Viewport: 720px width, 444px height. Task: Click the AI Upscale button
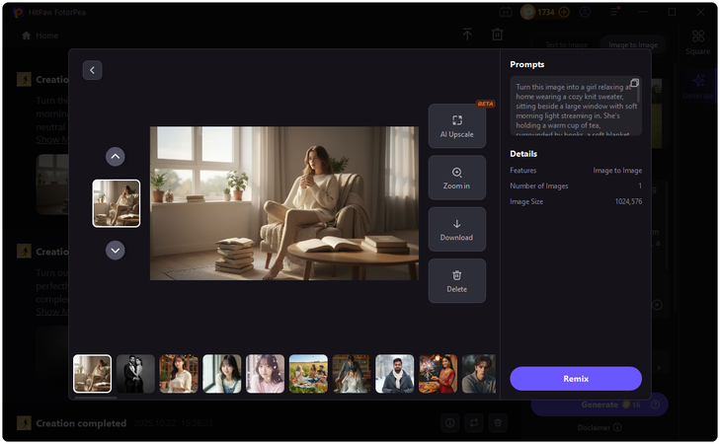pos(457,125)
